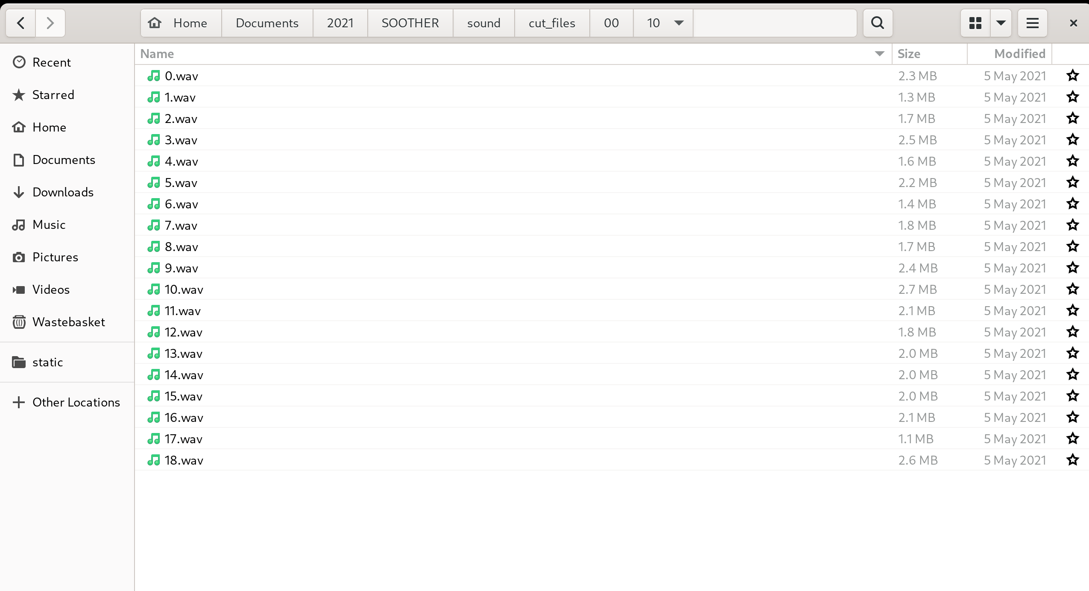Screen dimensions: 1089x591
Task: Select the file 7.wav
Action: [181, 225]
